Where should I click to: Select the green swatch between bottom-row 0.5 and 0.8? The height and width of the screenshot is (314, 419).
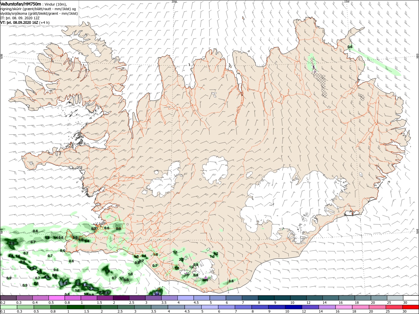[x=42, y=307]
